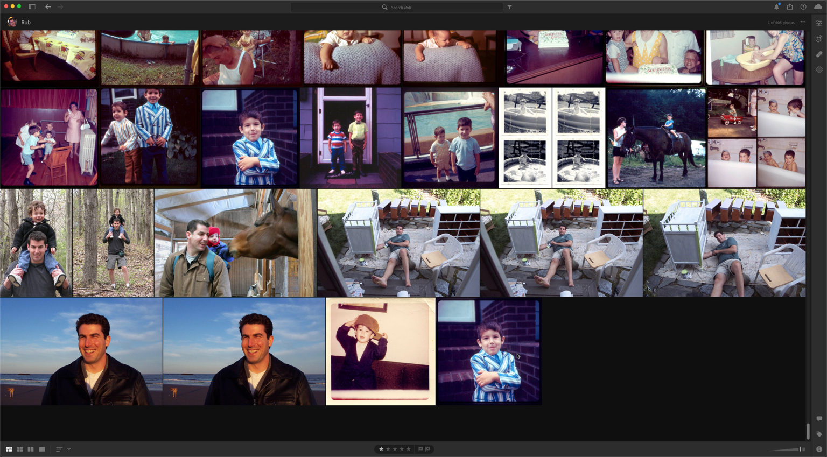
Task: Switch to square grid view
Action: pos(20,449)
